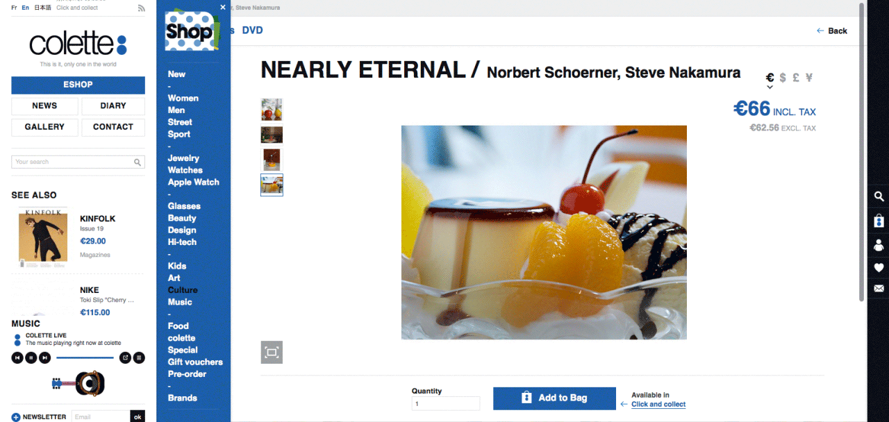889x422 pixels.
Task: Click the shopping bag icon in right sidebar
Action: 879,221
